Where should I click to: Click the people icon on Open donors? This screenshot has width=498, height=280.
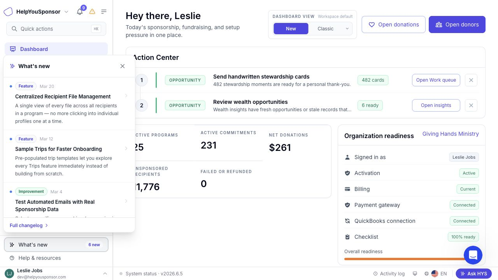439,24
